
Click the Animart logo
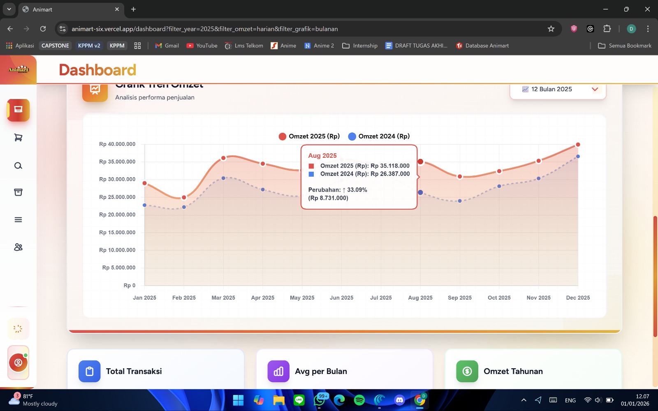click(19, 69)
